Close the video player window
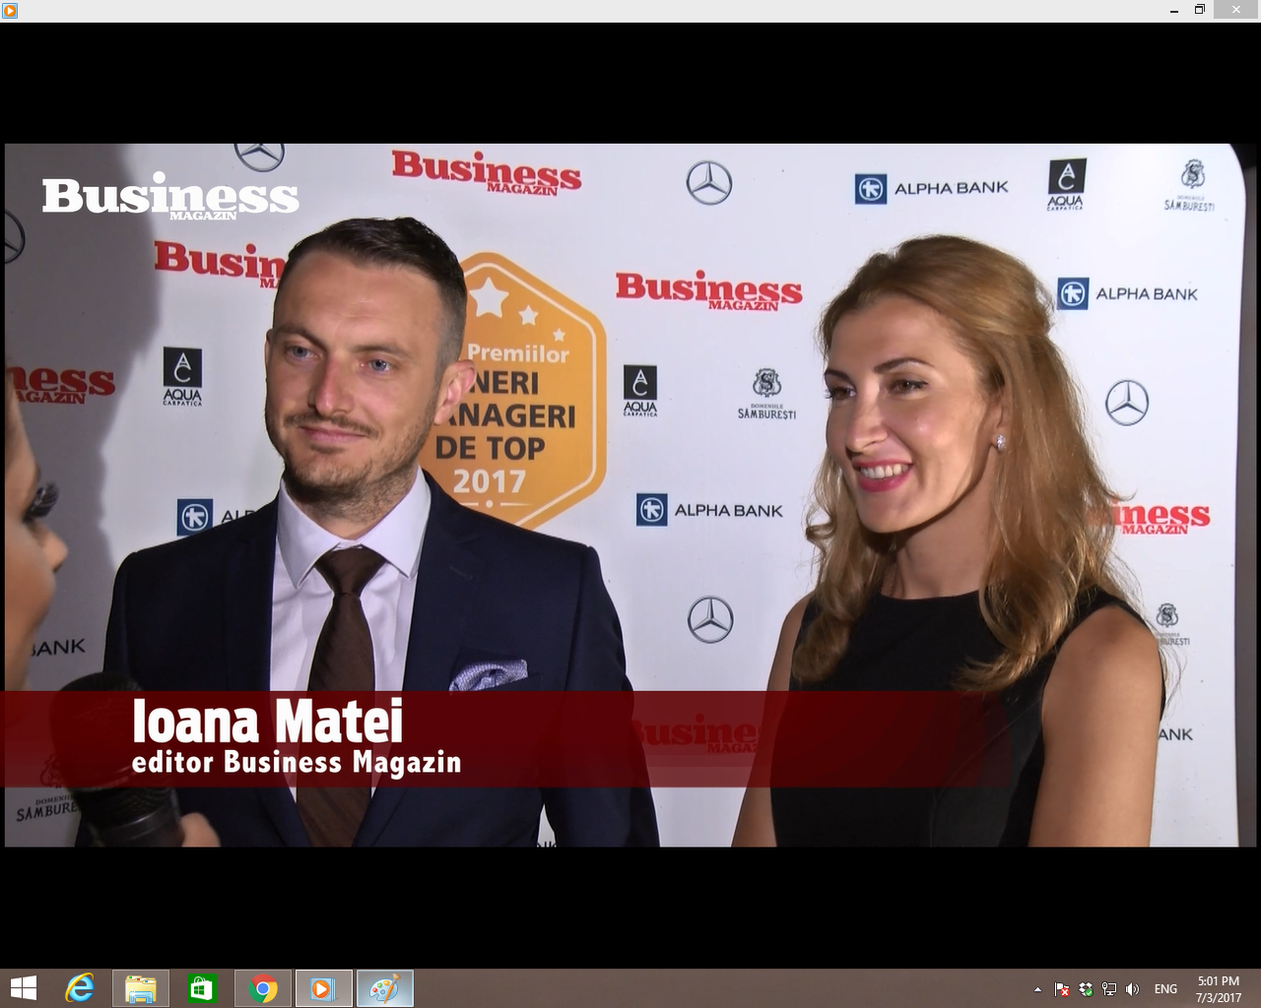The width and height of the screenshot is (1261, 1008). click(x=1236, y=10)
